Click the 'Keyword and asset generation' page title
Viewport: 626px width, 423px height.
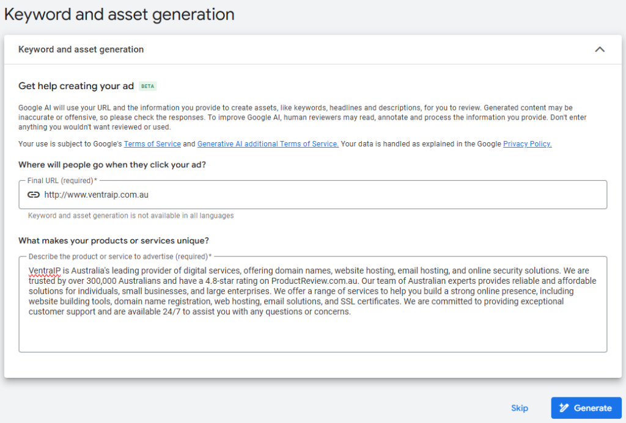click(x=119, y=15)
